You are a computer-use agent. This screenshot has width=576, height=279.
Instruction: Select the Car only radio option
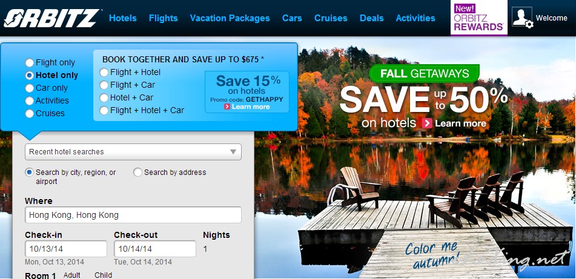click(x=30, y=88)
